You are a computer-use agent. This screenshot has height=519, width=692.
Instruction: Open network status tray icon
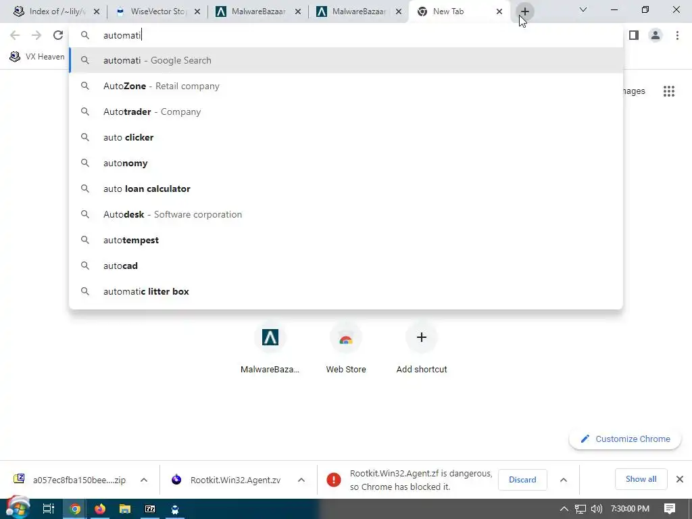tap(580, 509)
